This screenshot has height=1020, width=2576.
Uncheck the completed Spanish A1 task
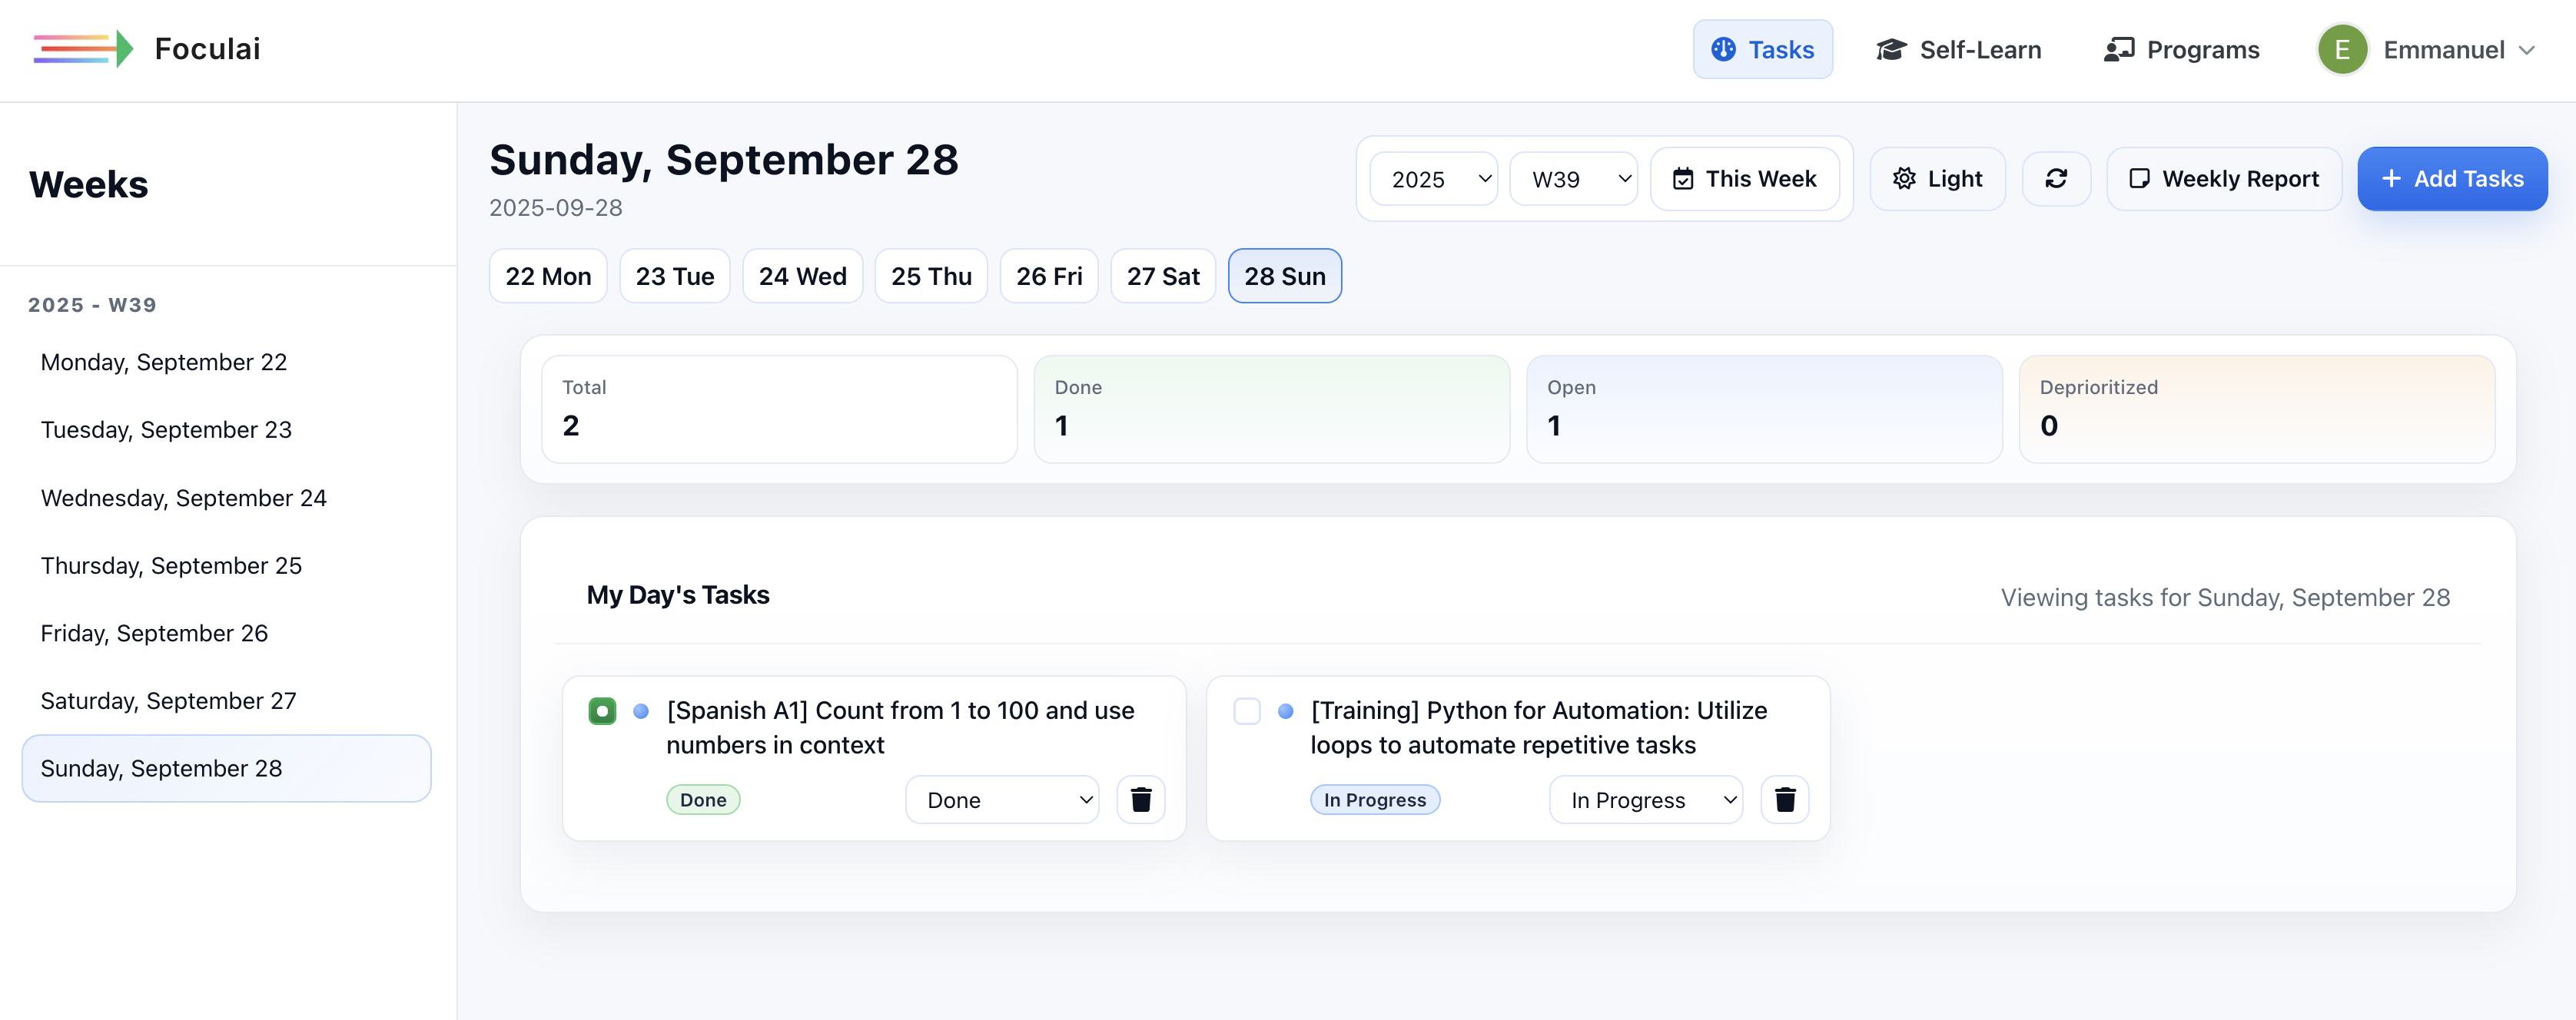[x=602, y=711]
